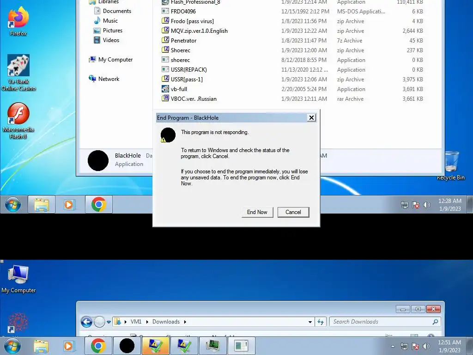This screenshot has height=355, width=473.
Task: Click the network tray icon beside 12:28 AM
Action: point(404,205)
